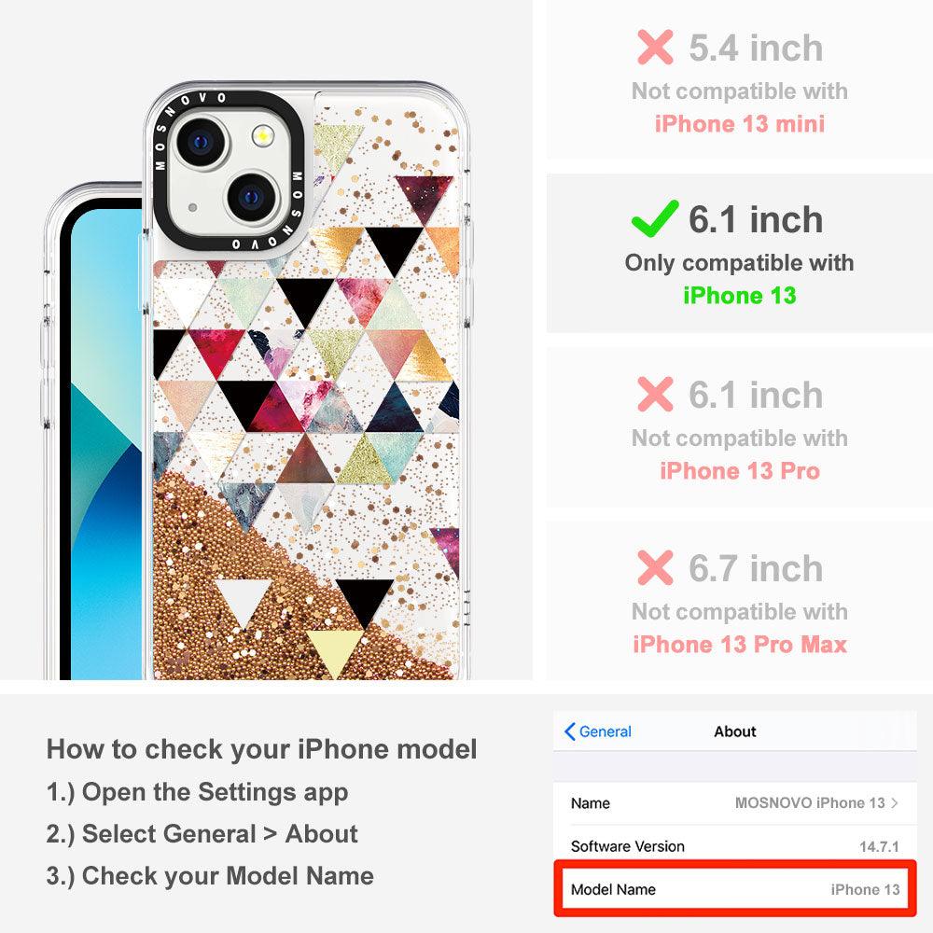The height and width of the screenshot is (933, 933).
Task: Click the iPhone 13 mini text
Action: click(x=740, y=124)
